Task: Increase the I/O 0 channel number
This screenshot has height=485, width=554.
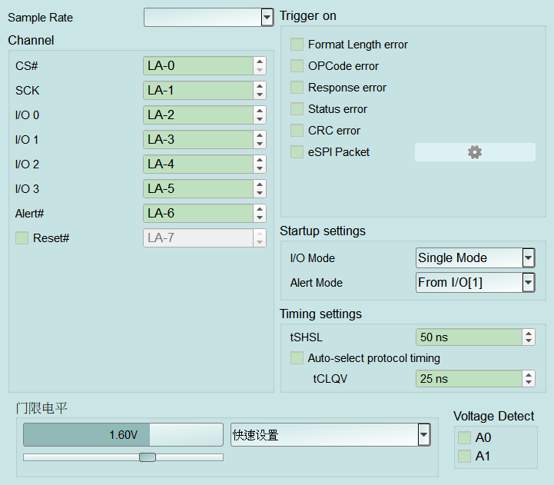Action: pyautogui.click(x=260, y=111)
